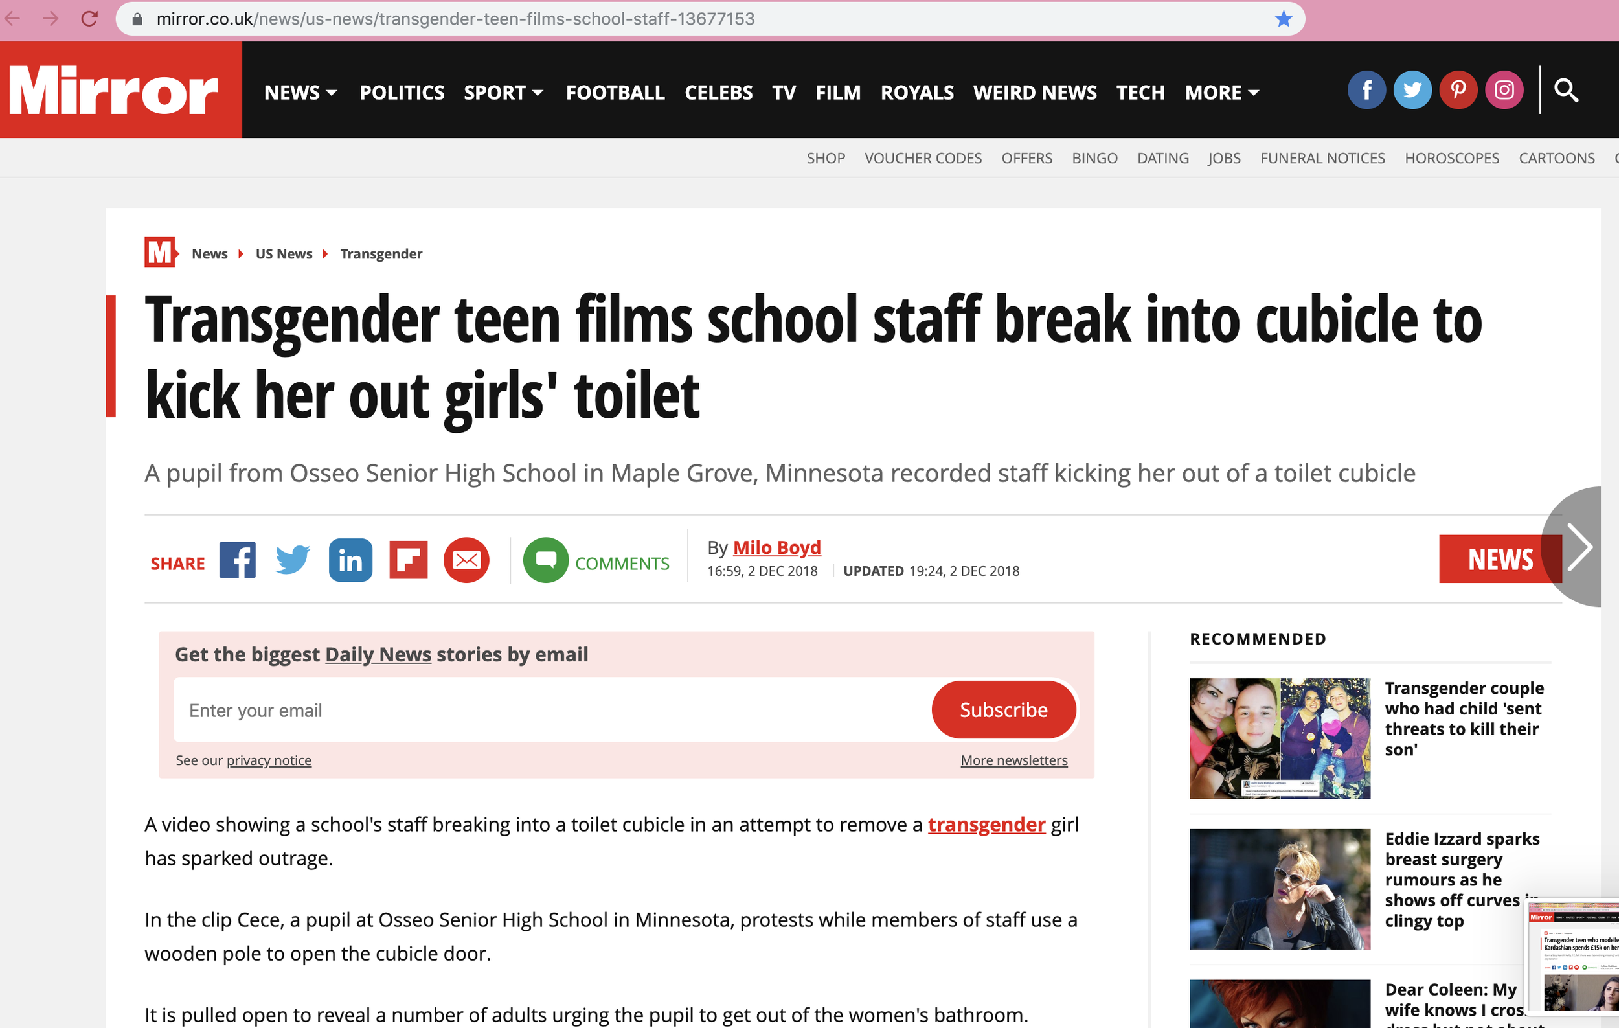This screenshot has height=1028, width=1619.
Task: Open the CARTOONS link
Action: (1556, 158)
